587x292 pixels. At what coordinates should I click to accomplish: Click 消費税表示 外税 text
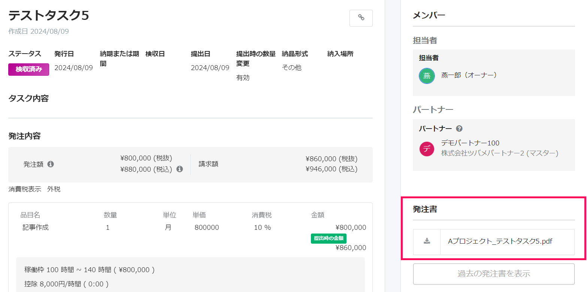tap(34, 189)
